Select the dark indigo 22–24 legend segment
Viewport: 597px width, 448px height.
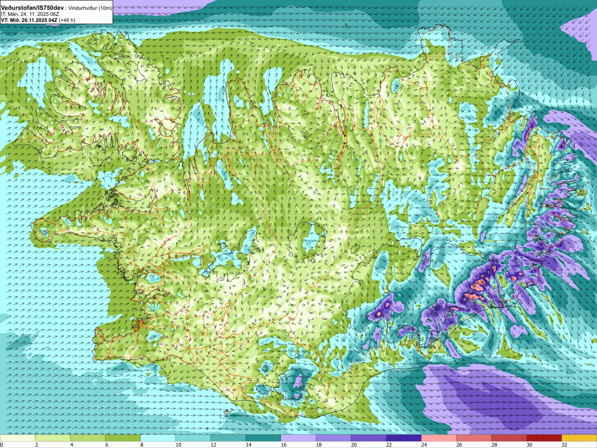click(403, 438)
